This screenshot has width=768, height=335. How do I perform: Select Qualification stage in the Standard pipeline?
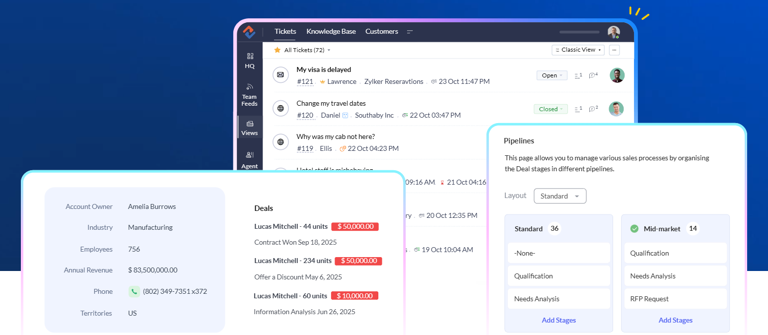click(559, 276)
